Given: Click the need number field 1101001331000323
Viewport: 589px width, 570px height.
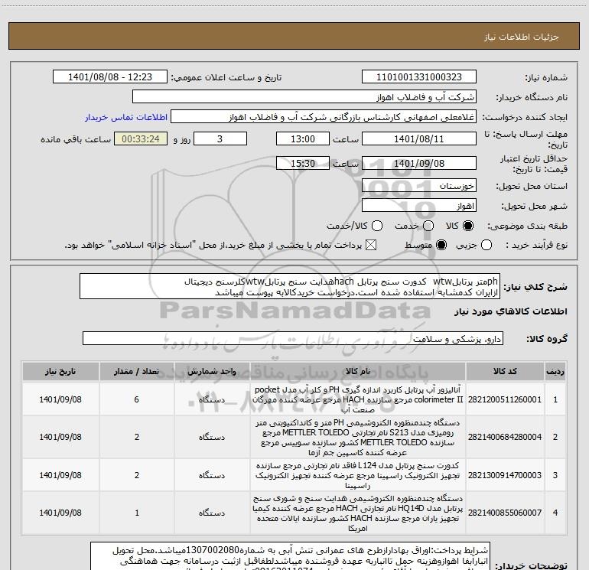Looking at the screenshot, I should [419, 77].
